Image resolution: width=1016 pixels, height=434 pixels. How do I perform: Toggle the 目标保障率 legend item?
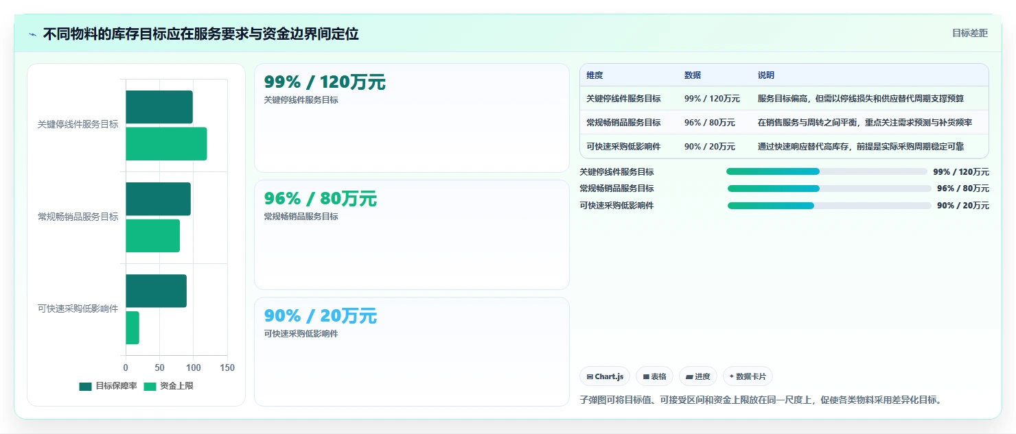coord(108,386)
